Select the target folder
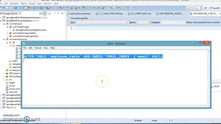Screen dimensions: 221x124 [x=12, y=83]
